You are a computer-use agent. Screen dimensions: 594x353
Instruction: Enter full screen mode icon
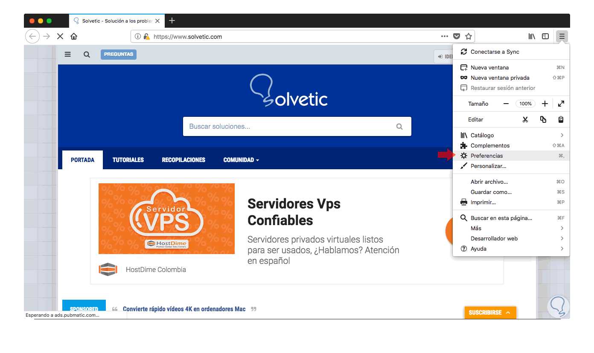(x=561, y=104)
